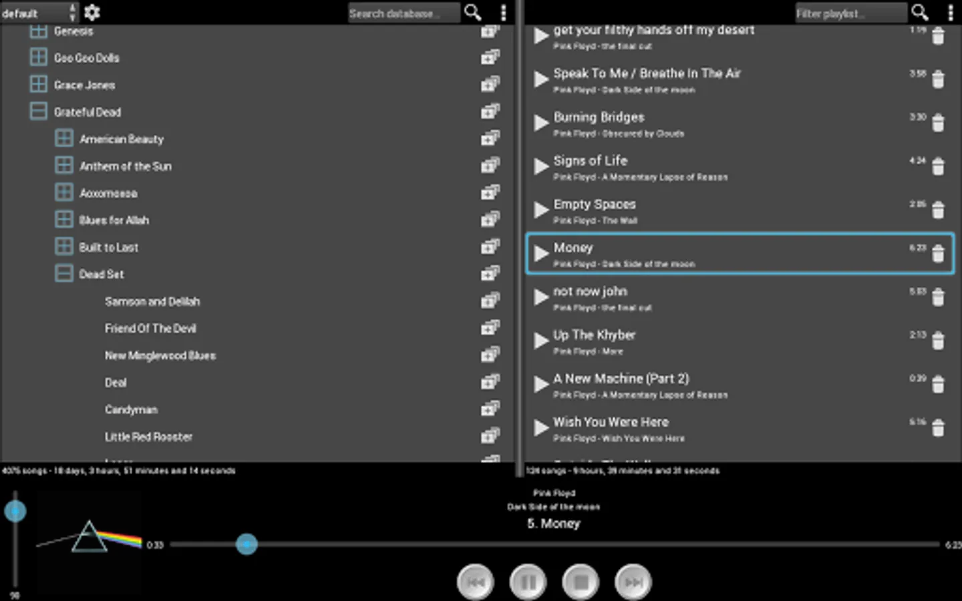Viewport: 962px width, 601px height.
Task: Stop playback button
Action: point(581,582)
